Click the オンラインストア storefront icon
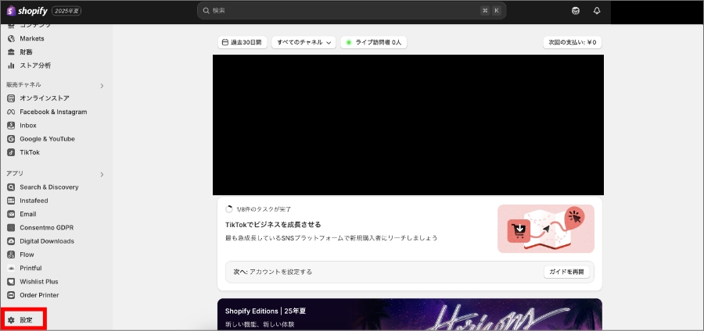The height and width of the screenshot is (331, 704). pos(11,98)
